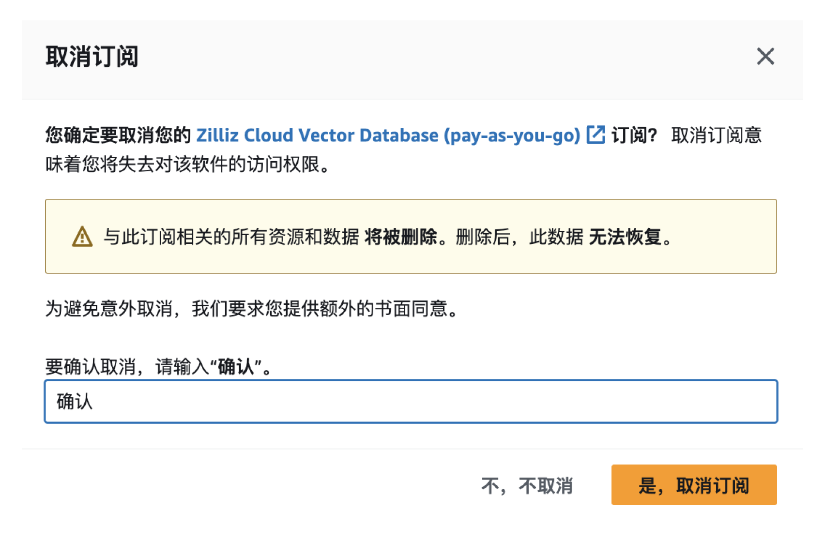
Task: Click the 不，不取消 button to abort
Action: 527,485
